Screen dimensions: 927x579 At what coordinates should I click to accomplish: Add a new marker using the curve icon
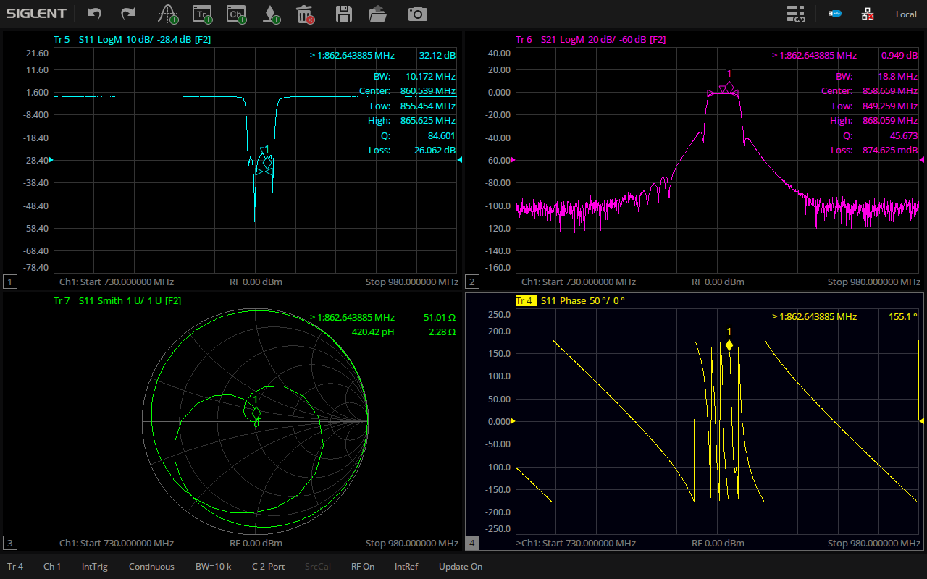point(168,14)
